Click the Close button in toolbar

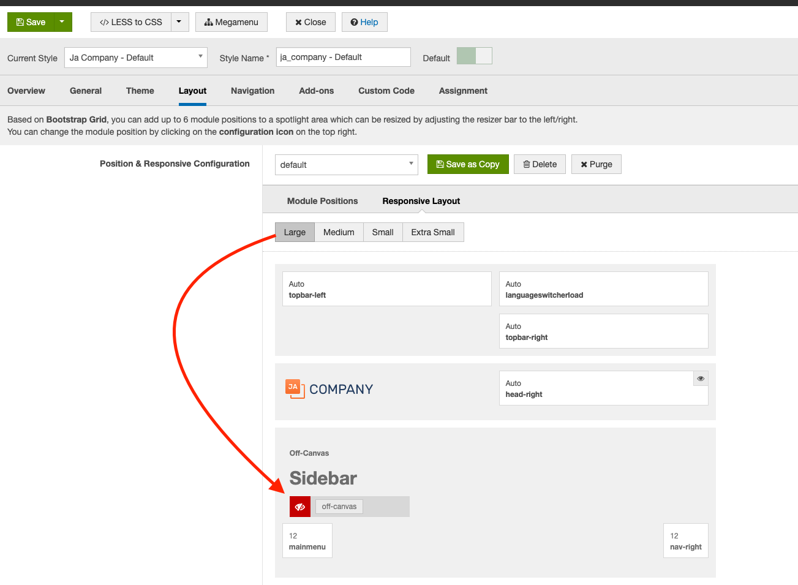click(311, 22)
